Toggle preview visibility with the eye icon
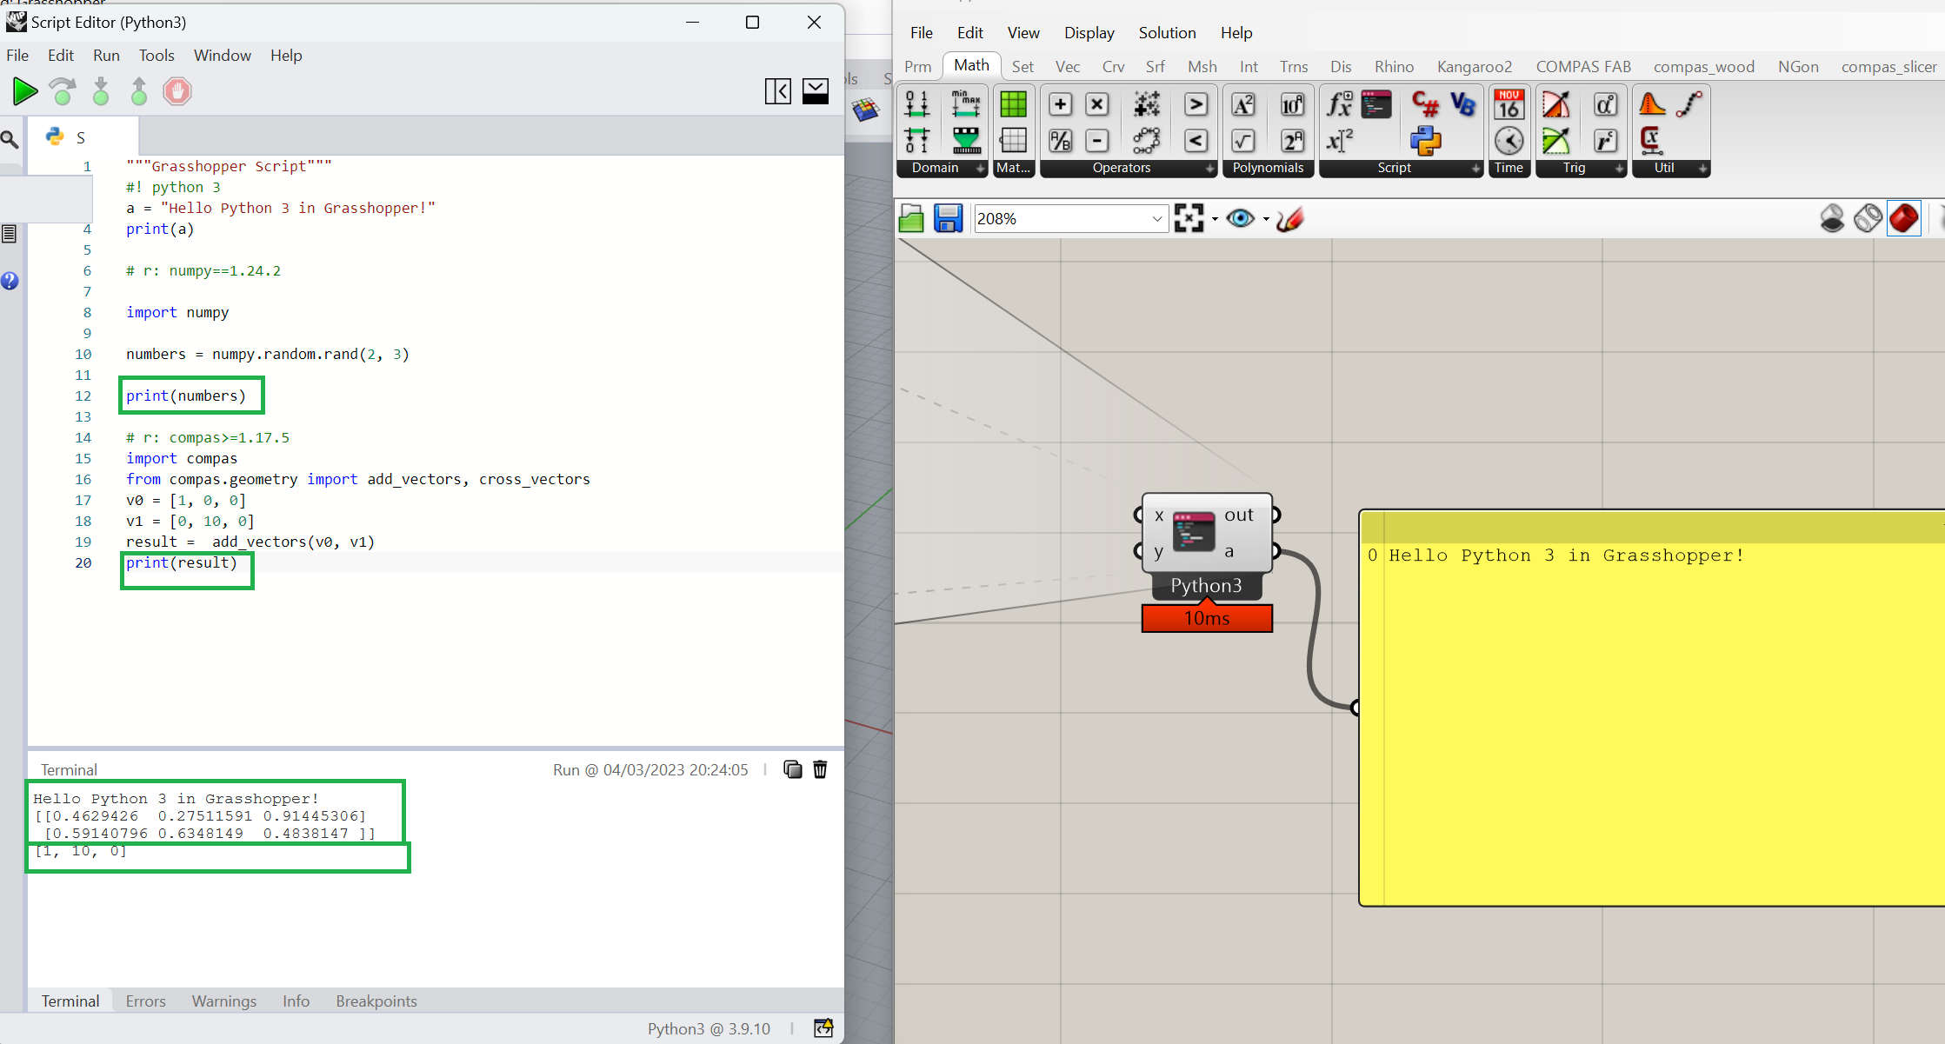 click(x=1242, y=217)
